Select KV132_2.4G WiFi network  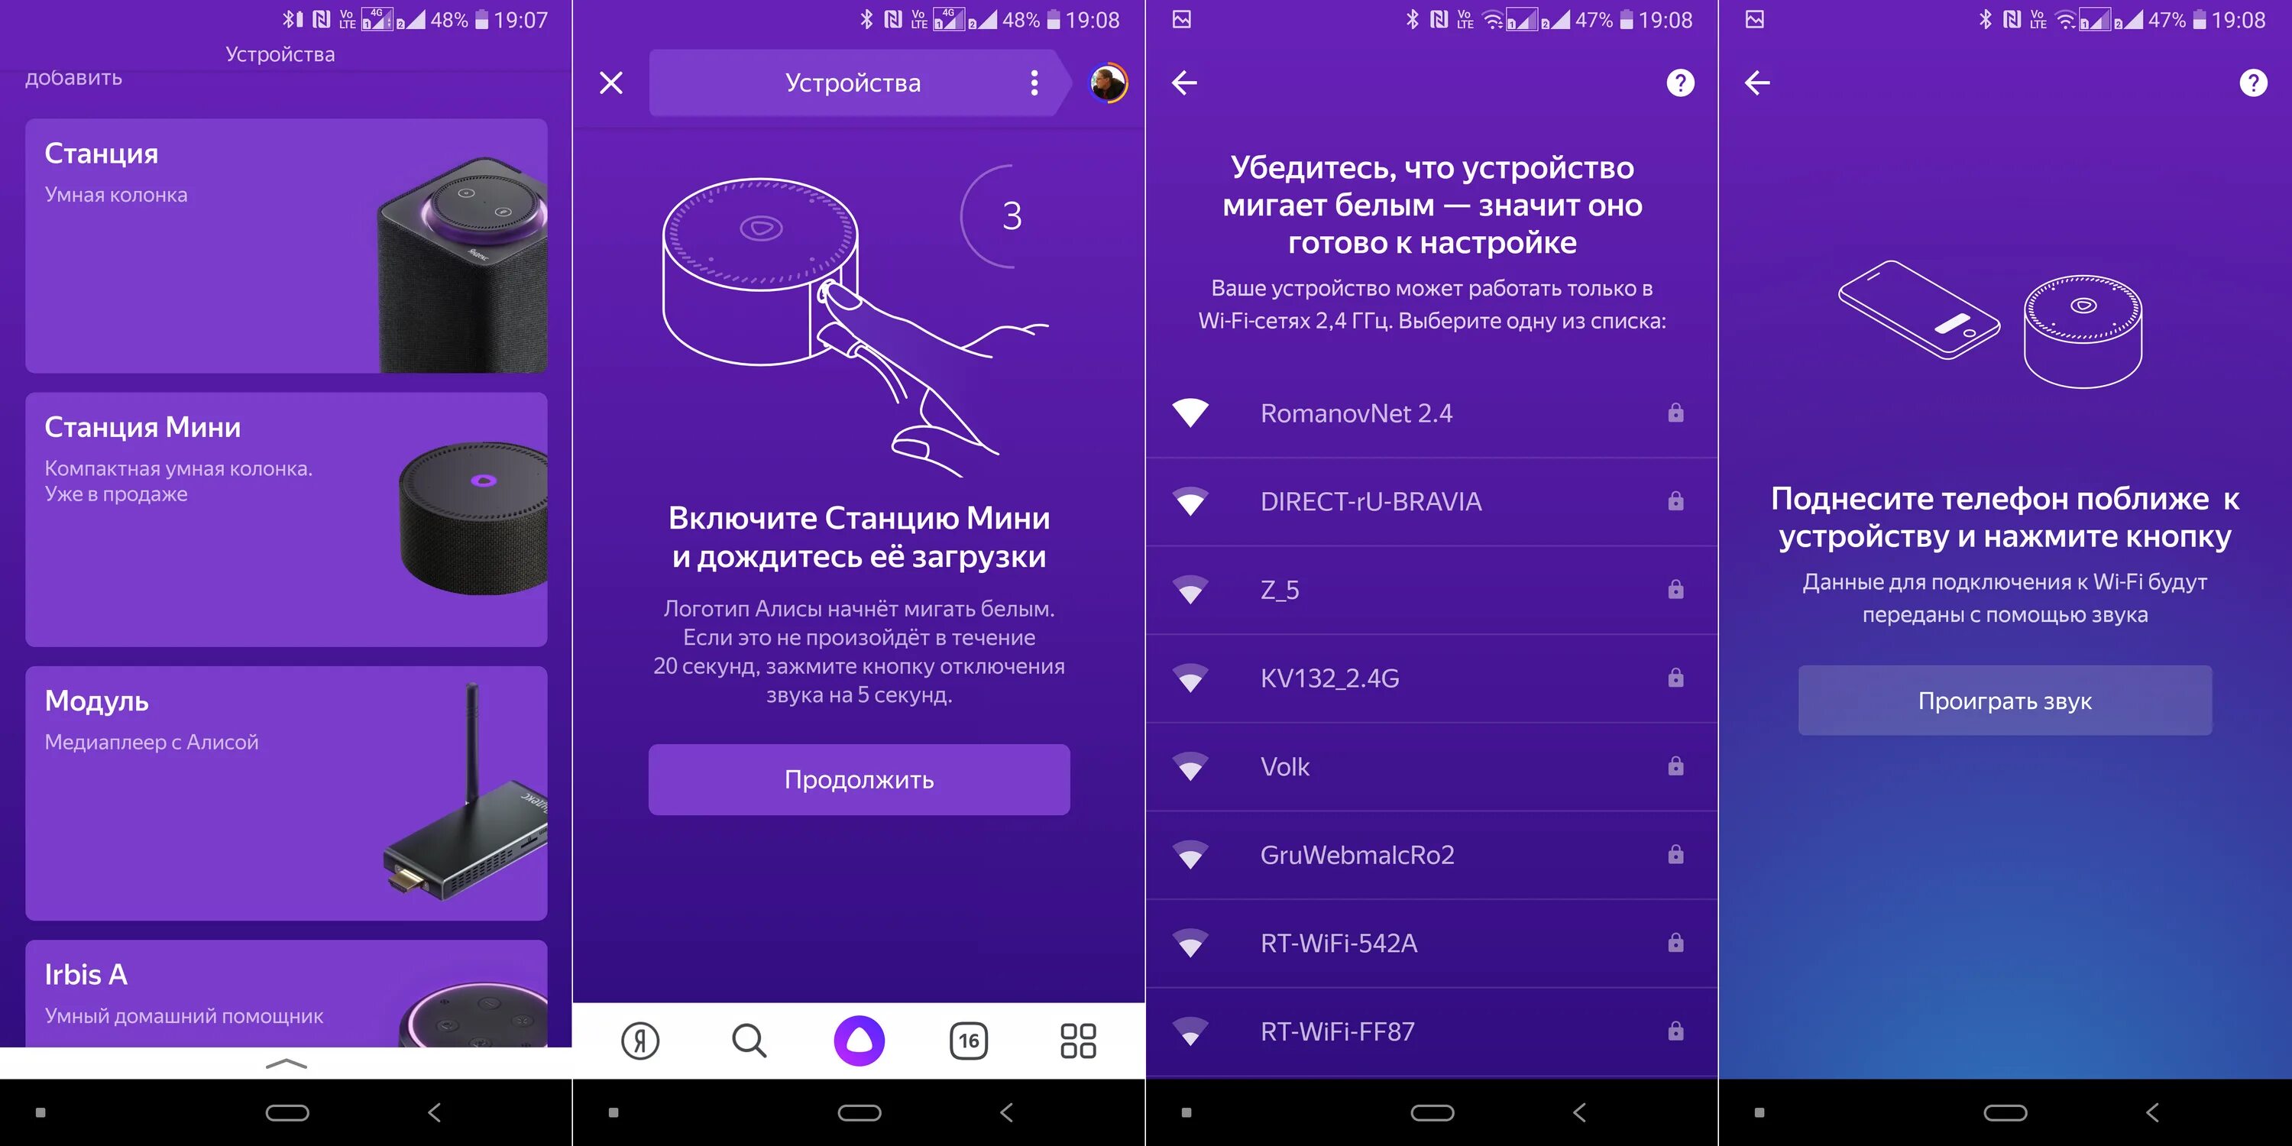pos(1432,677)
